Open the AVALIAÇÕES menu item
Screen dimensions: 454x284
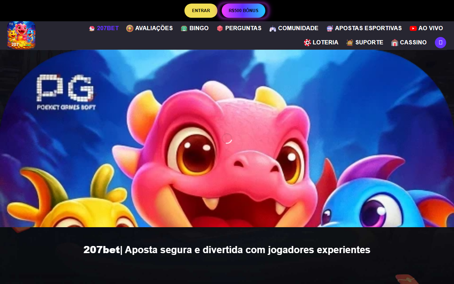(x=154, y=28)
